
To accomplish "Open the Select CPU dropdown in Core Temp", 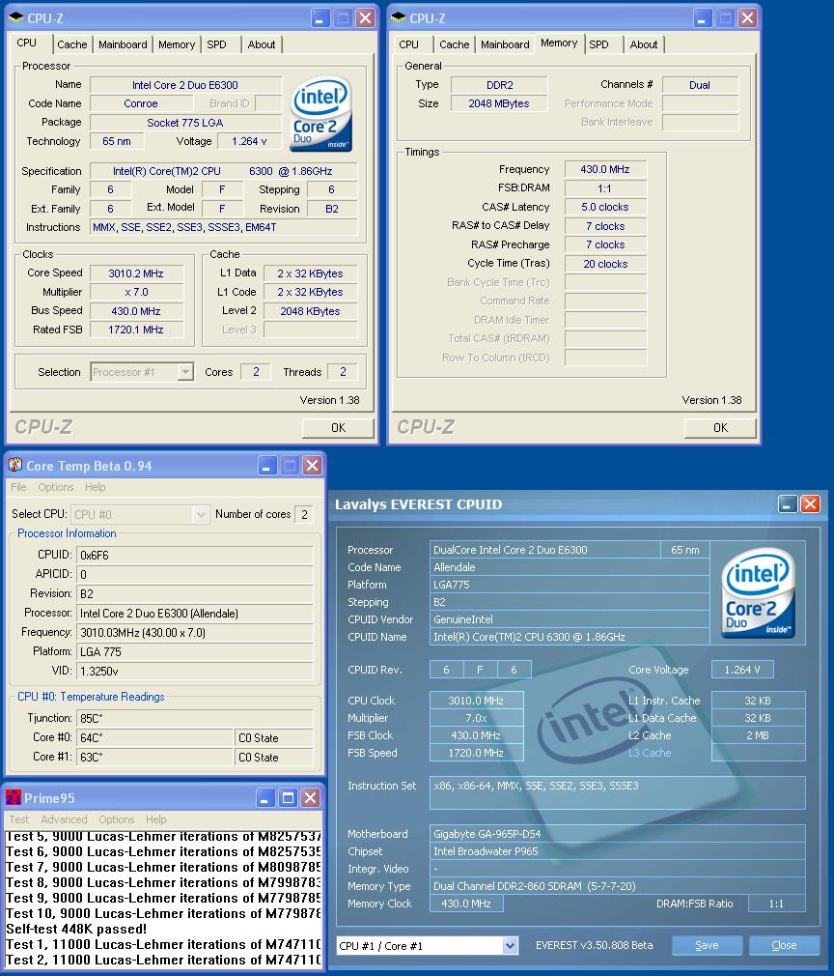I will 201,514.
